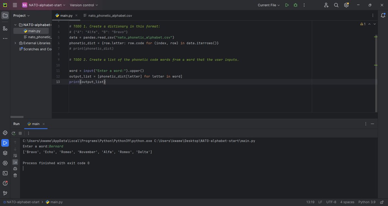Collapse the NATO-alphabet-start project tree node
Viewport: 388px width, 206px height.
pyautogui.click(x=15, y=25)
